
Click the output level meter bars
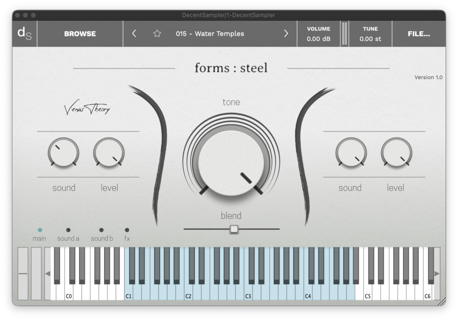point(345,33)
